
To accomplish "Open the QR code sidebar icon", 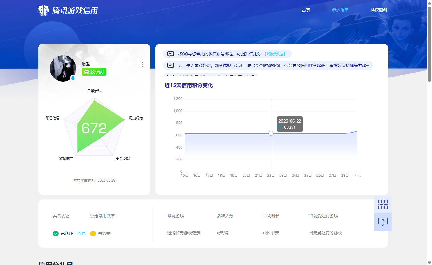I will coord(383,204).
